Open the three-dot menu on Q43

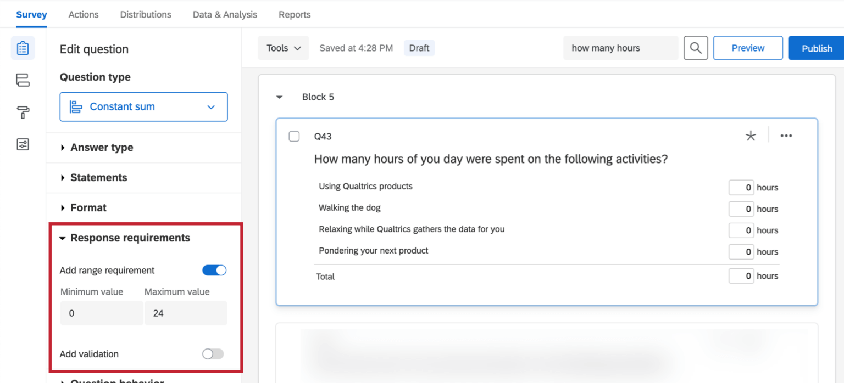pos(786,136)
